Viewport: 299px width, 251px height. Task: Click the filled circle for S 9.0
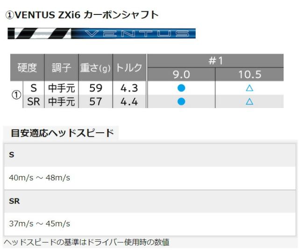point(181,88)
